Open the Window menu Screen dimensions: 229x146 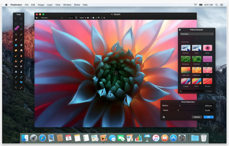click(x=67, y=5)
